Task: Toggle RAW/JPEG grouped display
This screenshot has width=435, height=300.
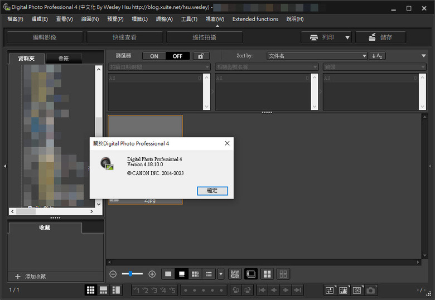Action: [x=235, y=274]
